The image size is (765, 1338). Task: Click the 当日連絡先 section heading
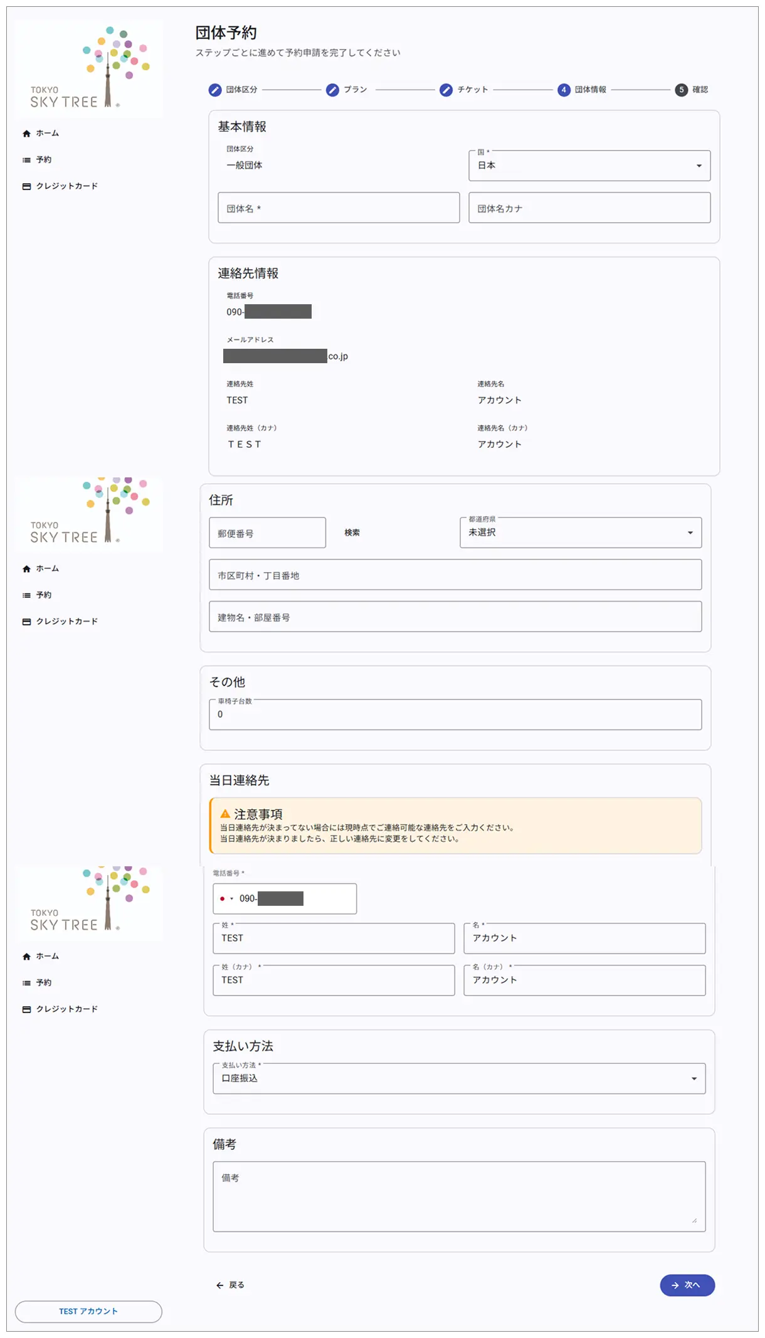click(x=239, y=780)
